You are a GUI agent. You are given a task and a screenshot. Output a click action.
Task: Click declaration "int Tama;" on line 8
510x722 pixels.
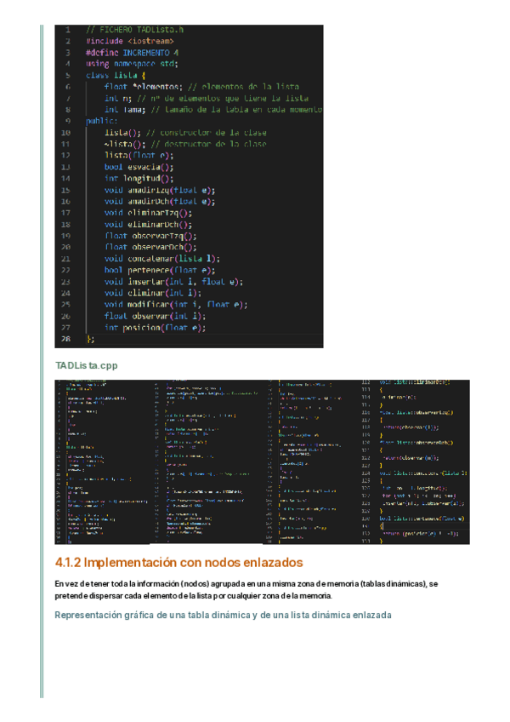tap(125, 110)
